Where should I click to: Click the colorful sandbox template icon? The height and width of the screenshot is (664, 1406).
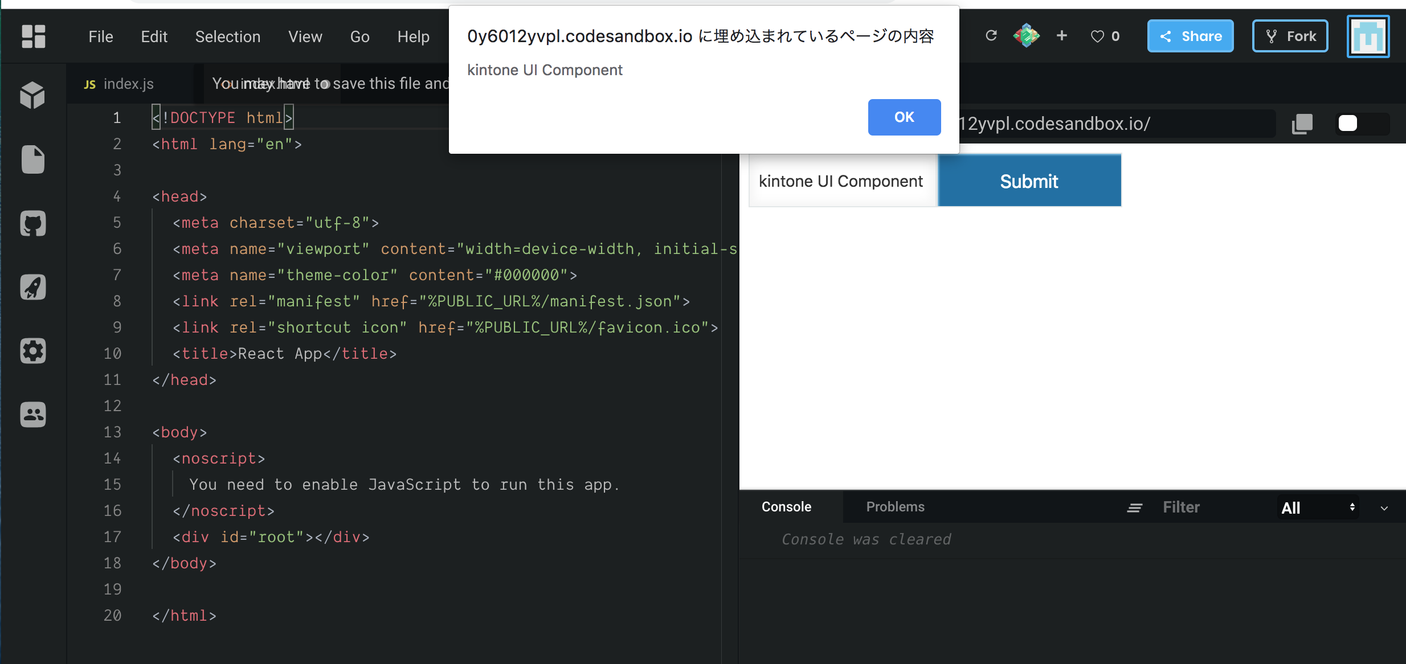(x=1026, y=36)
